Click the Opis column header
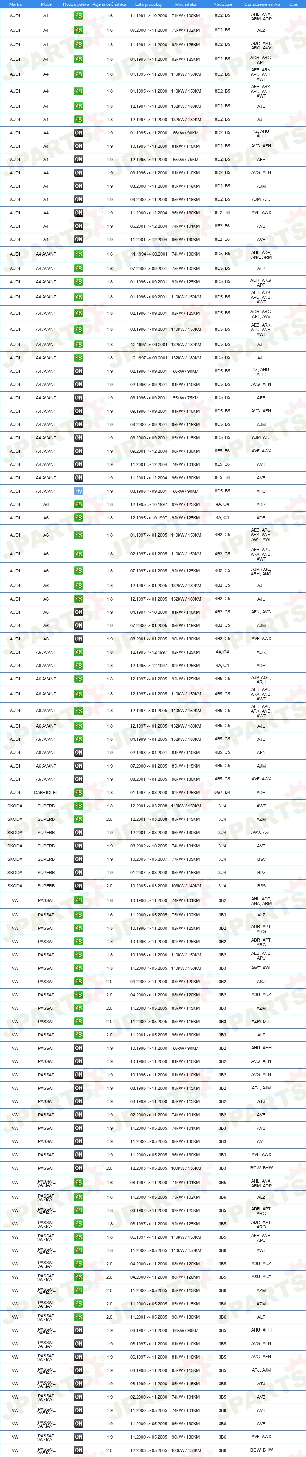Viewport: 306px width, 1457px height. pyautogui.click(x=293, y=4)
